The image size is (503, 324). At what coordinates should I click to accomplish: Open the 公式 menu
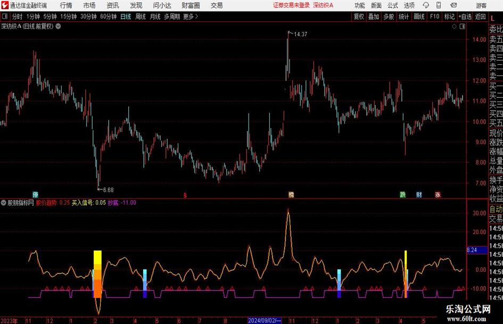[x=392, y=5]
